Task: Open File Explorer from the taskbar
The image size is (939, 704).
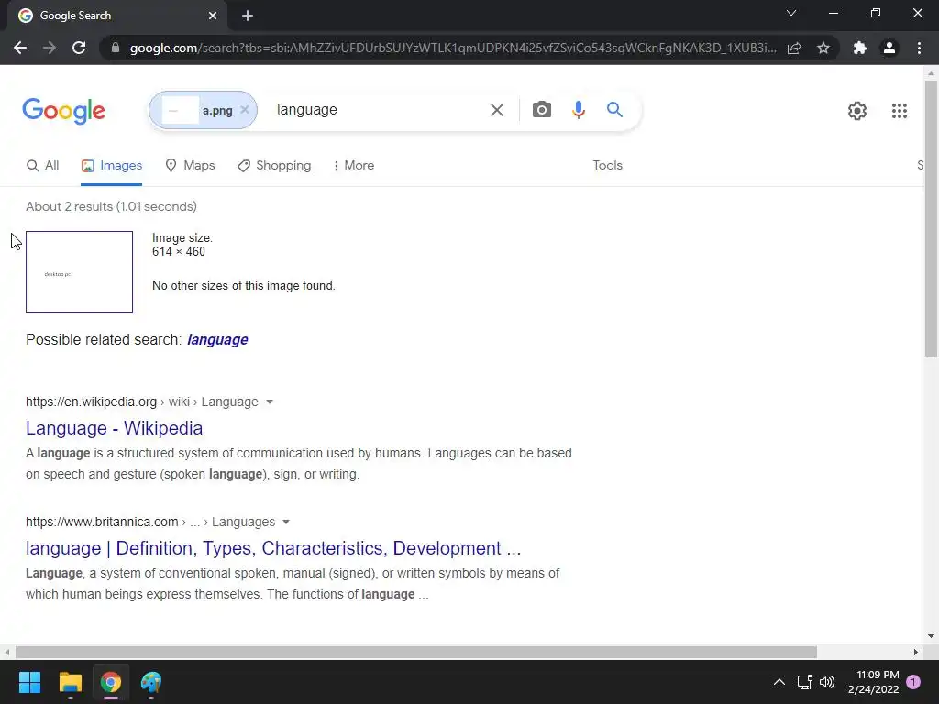Action: point(70,682)
